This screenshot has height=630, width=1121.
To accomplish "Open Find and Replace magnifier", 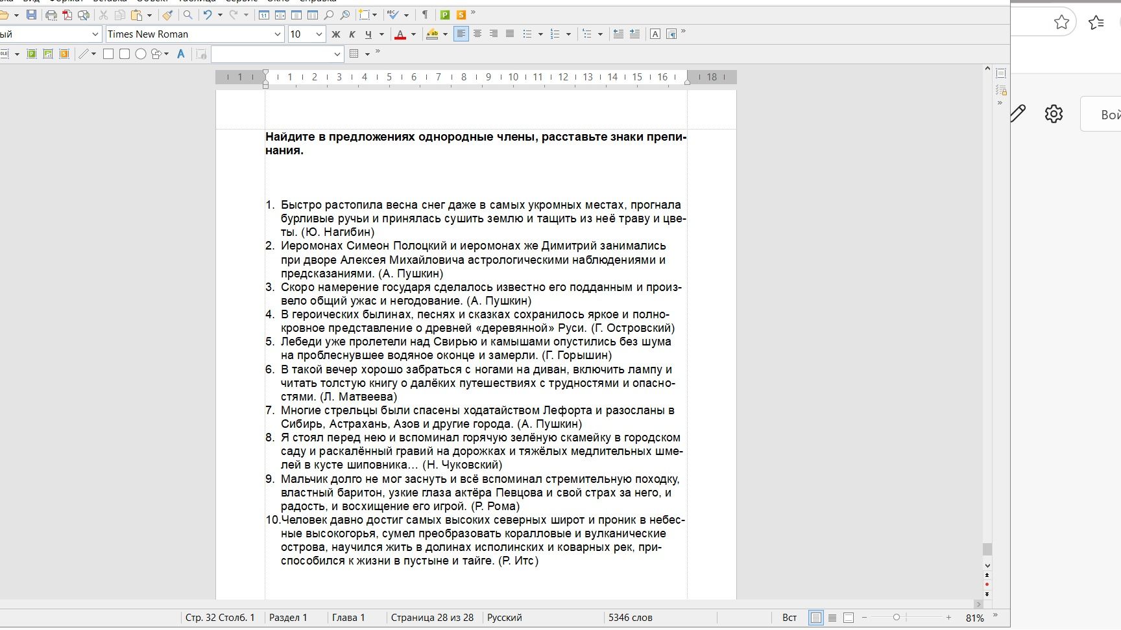I will coord(188,15).
